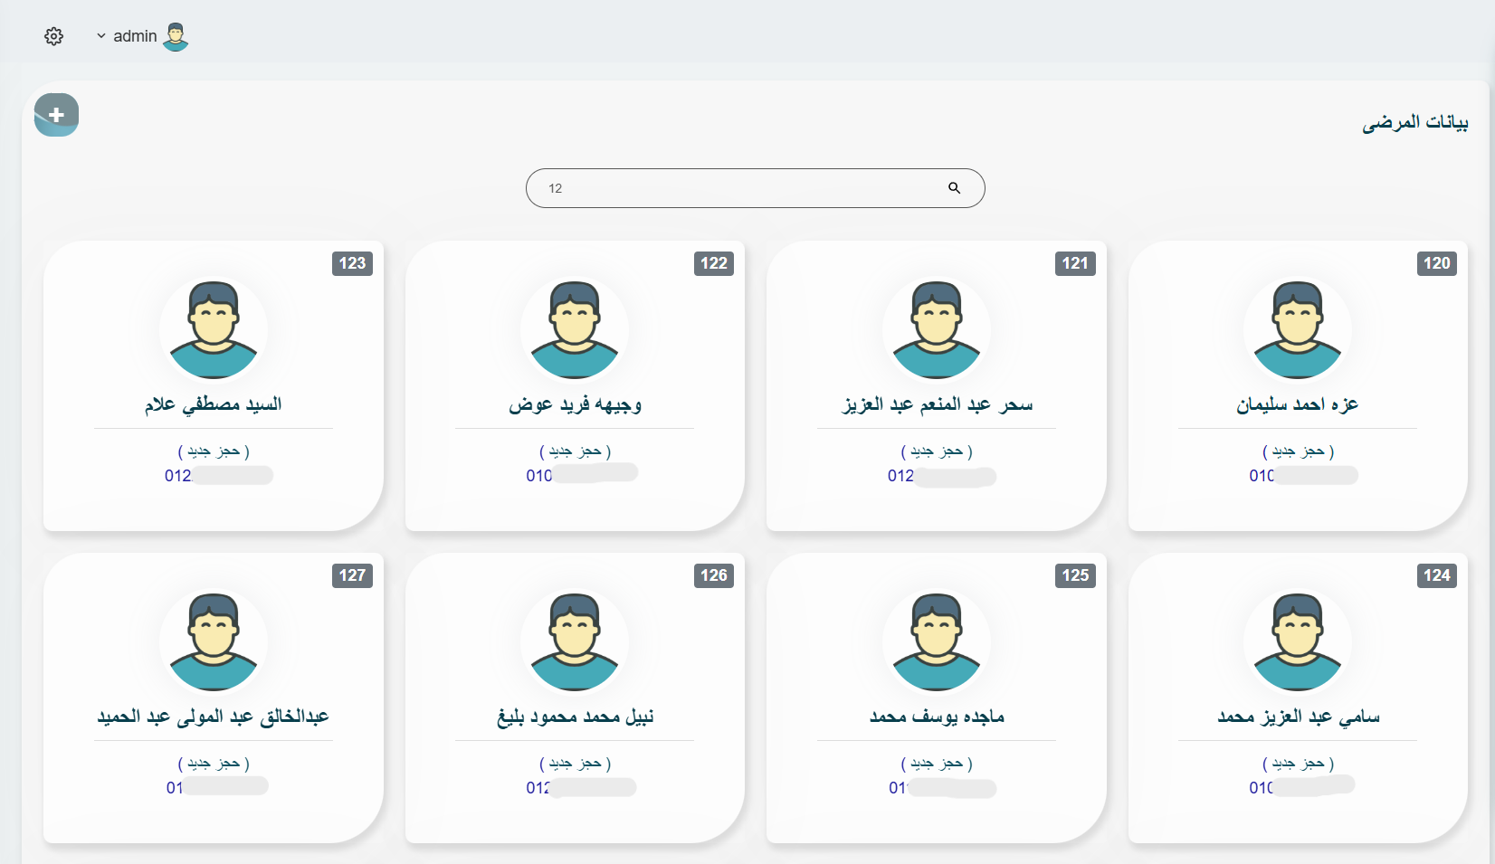The width and height of the screenshot is (1495, 864).
Task: Click the avatar of patient 120
Action: click(x=1298, y=329)
